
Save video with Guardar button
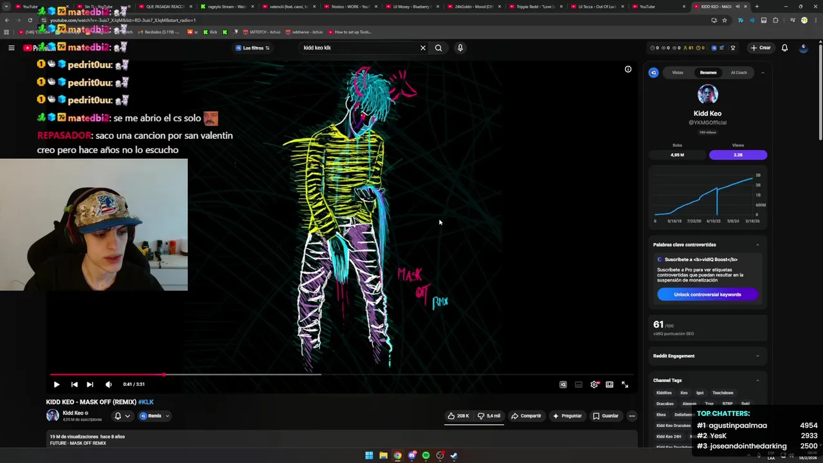tap(606, 416)
